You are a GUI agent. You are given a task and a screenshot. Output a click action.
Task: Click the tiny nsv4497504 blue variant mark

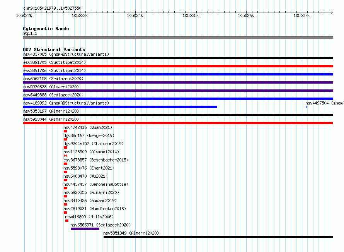pyautogui.click(x=306, y=107)
